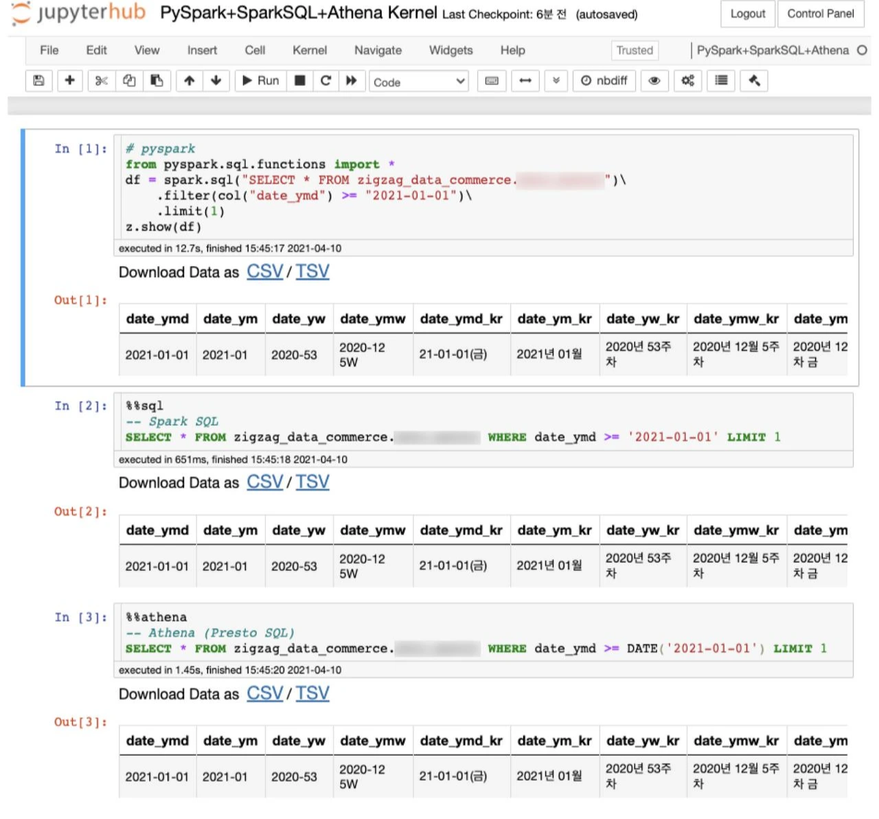Download Out[3] data as CSV
The image size is (879, 819).
click(264, 693)
